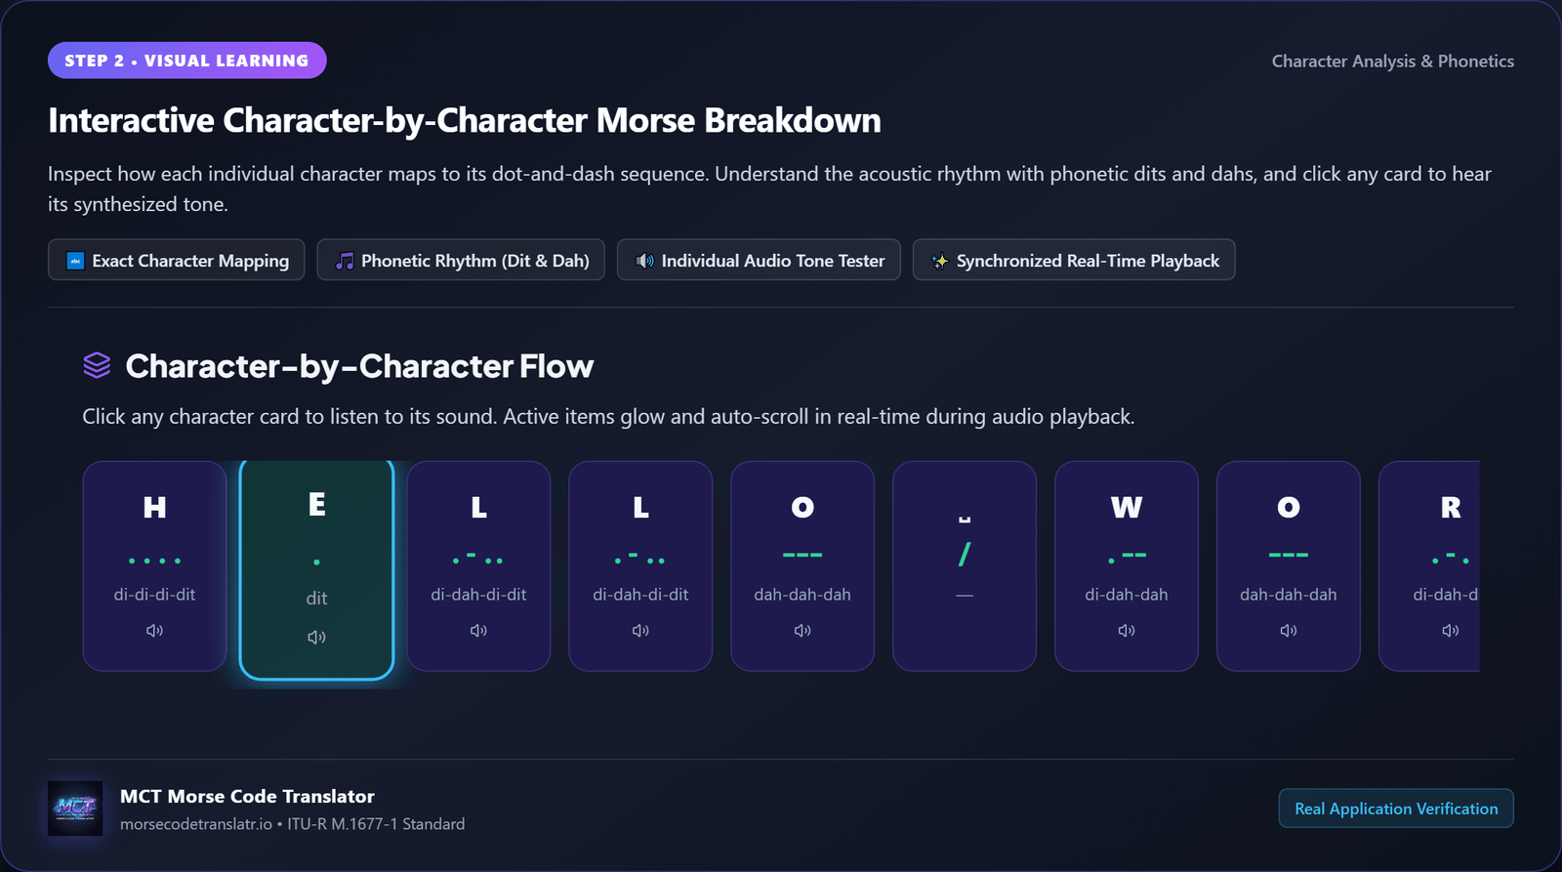Click the letter W on its card
The image size is (1562, 872).
point(1127,508)
